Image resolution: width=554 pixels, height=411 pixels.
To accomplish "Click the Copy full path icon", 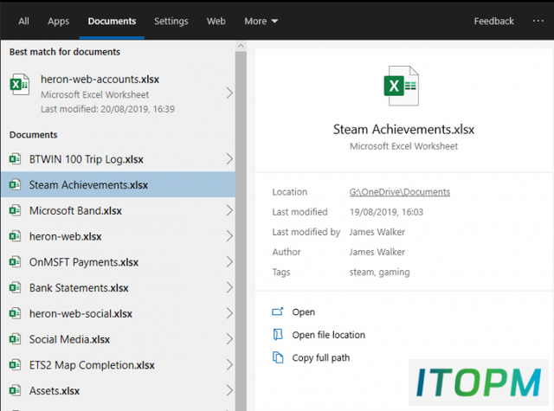I will [x=278, y=357].
